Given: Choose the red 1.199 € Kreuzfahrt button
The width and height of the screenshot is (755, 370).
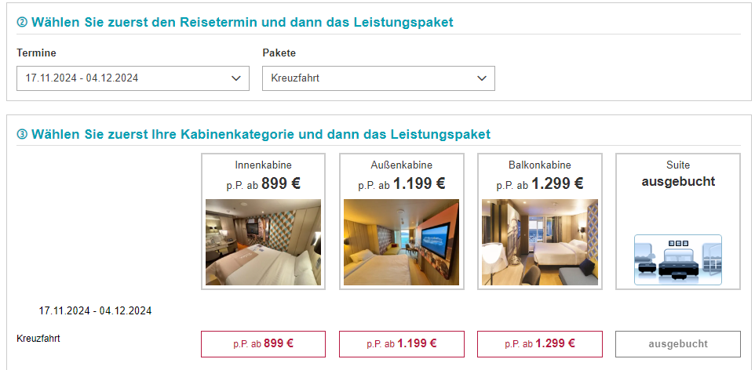Looking at the screenshot, I should coord(402,344).
